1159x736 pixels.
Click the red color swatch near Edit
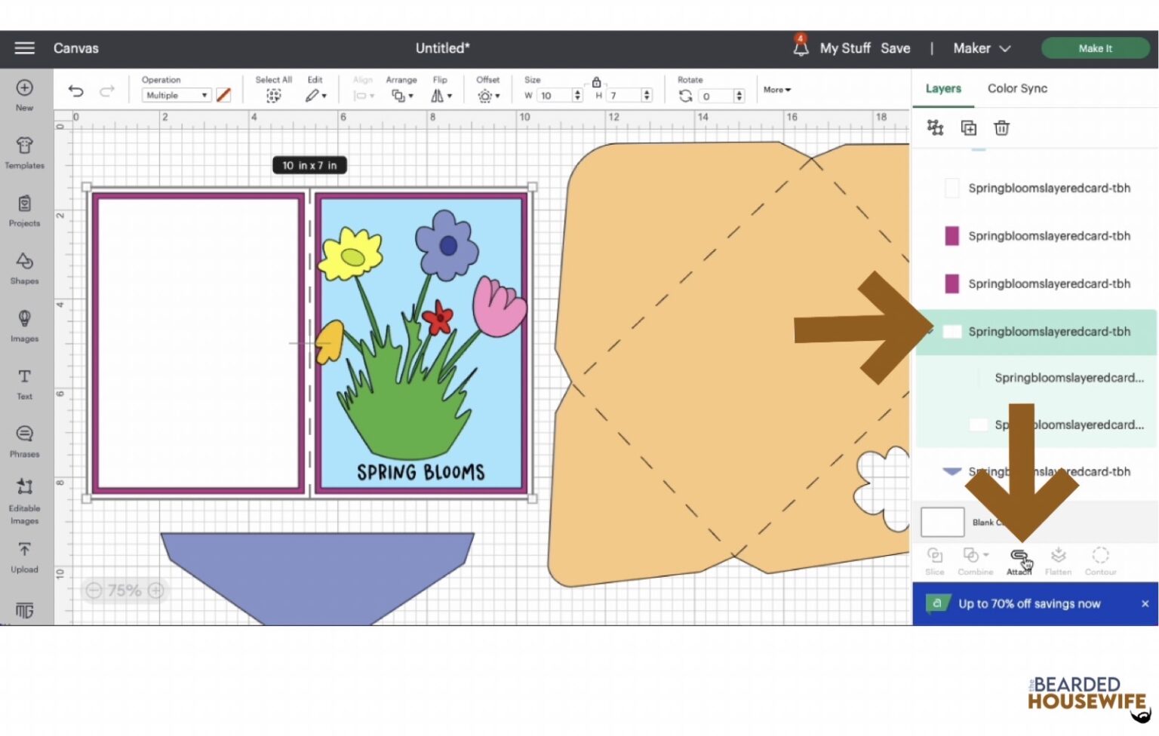click(x=223, y=95)
